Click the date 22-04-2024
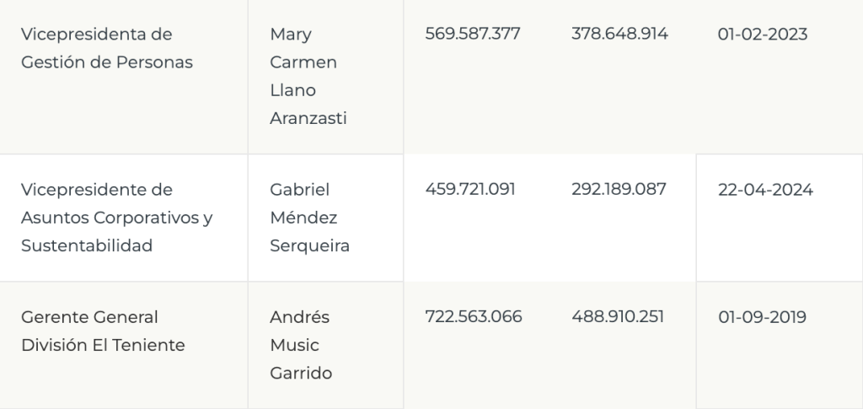Image resolution: width=863 pixels, height=409 pixels. [x=765, y=190]
